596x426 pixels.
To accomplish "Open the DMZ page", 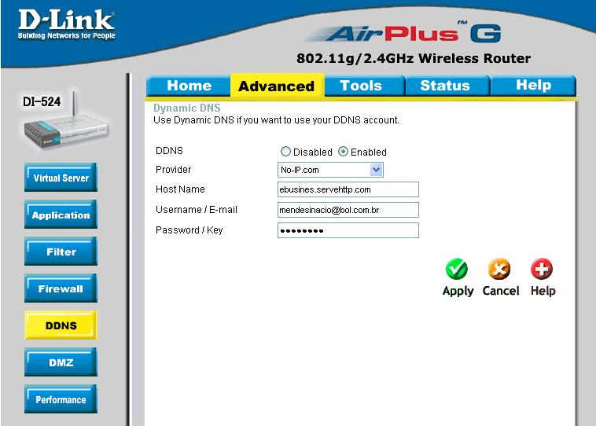I will [x=61, y=362].
